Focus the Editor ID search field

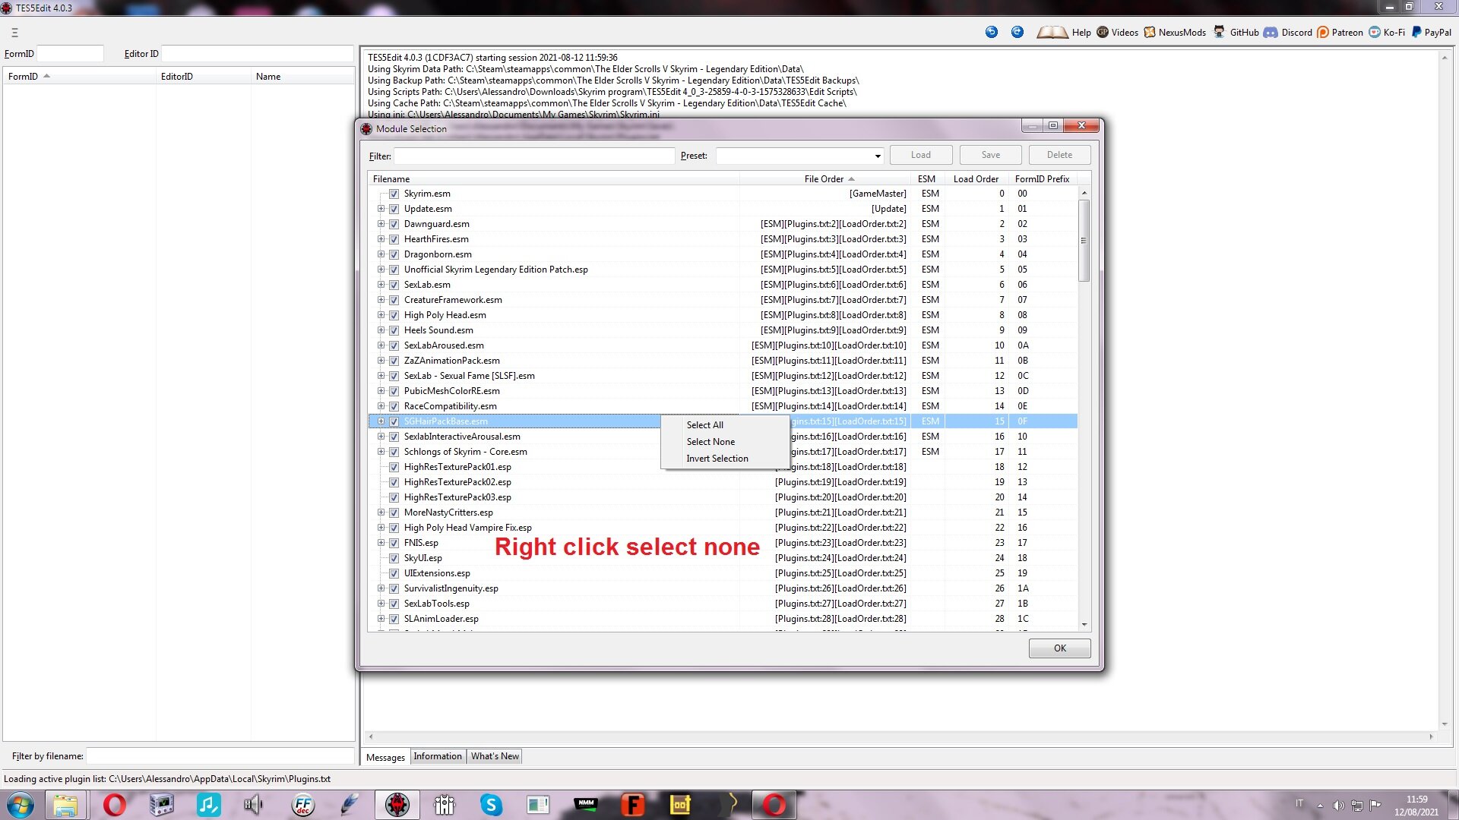point(258,54)
